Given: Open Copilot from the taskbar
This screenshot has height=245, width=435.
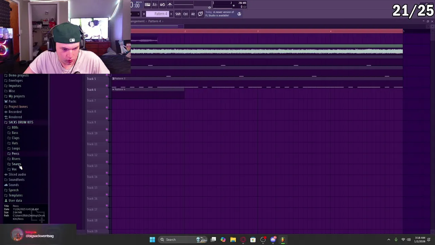Looking at the screenshot, I should [x=223, y=240].
